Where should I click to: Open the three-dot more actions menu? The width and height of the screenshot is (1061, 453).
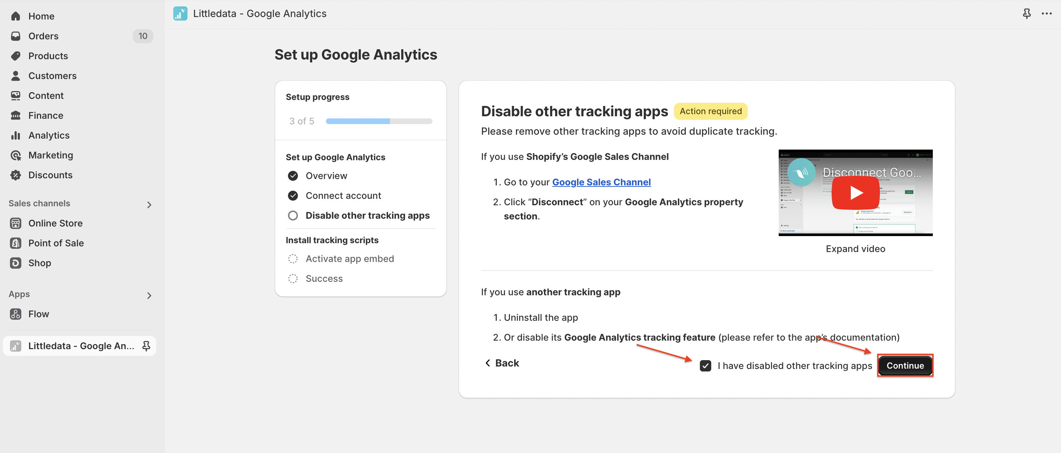coord(1046,13)
